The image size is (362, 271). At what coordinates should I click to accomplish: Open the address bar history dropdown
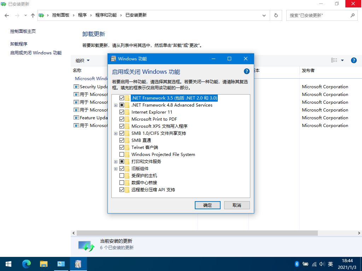pos(264,16)
